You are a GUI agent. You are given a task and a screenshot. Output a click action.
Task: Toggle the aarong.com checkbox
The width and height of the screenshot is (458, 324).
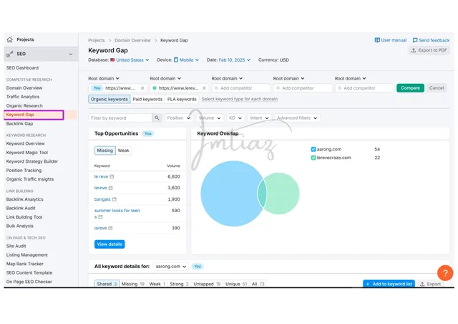[313, 149]
